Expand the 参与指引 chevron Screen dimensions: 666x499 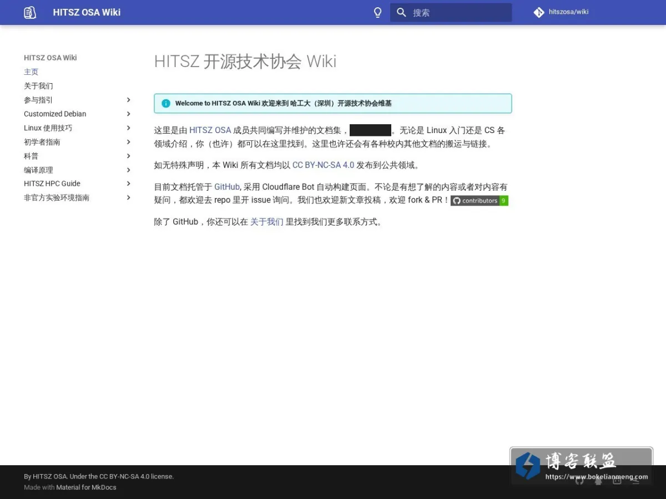click(128, 100)
